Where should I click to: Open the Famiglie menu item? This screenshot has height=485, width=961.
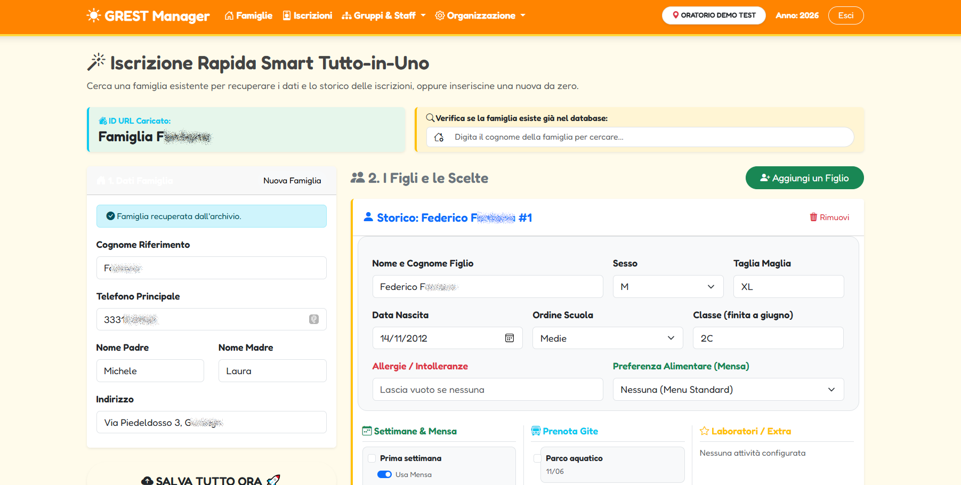[248, 15]
